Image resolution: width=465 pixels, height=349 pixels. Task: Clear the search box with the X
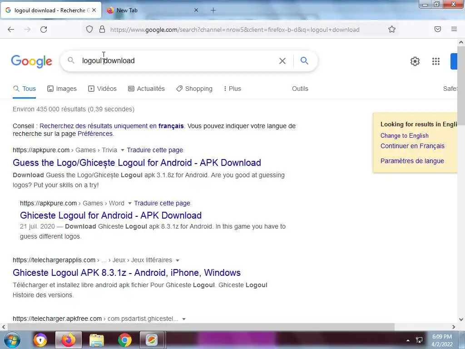tap(282, 61)
